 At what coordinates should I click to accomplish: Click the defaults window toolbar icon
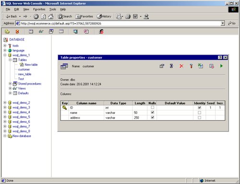click(61, 32)
